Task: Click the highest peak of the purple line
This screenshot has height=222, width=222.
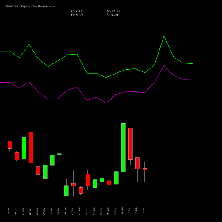Action: (x=164, y=66)
